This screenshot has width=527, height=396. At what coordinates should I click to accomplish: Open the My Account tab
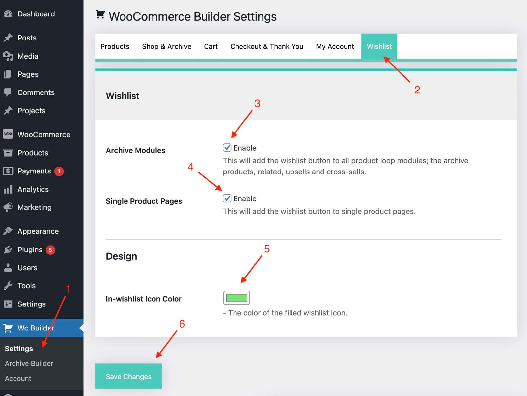click(335, 46)
